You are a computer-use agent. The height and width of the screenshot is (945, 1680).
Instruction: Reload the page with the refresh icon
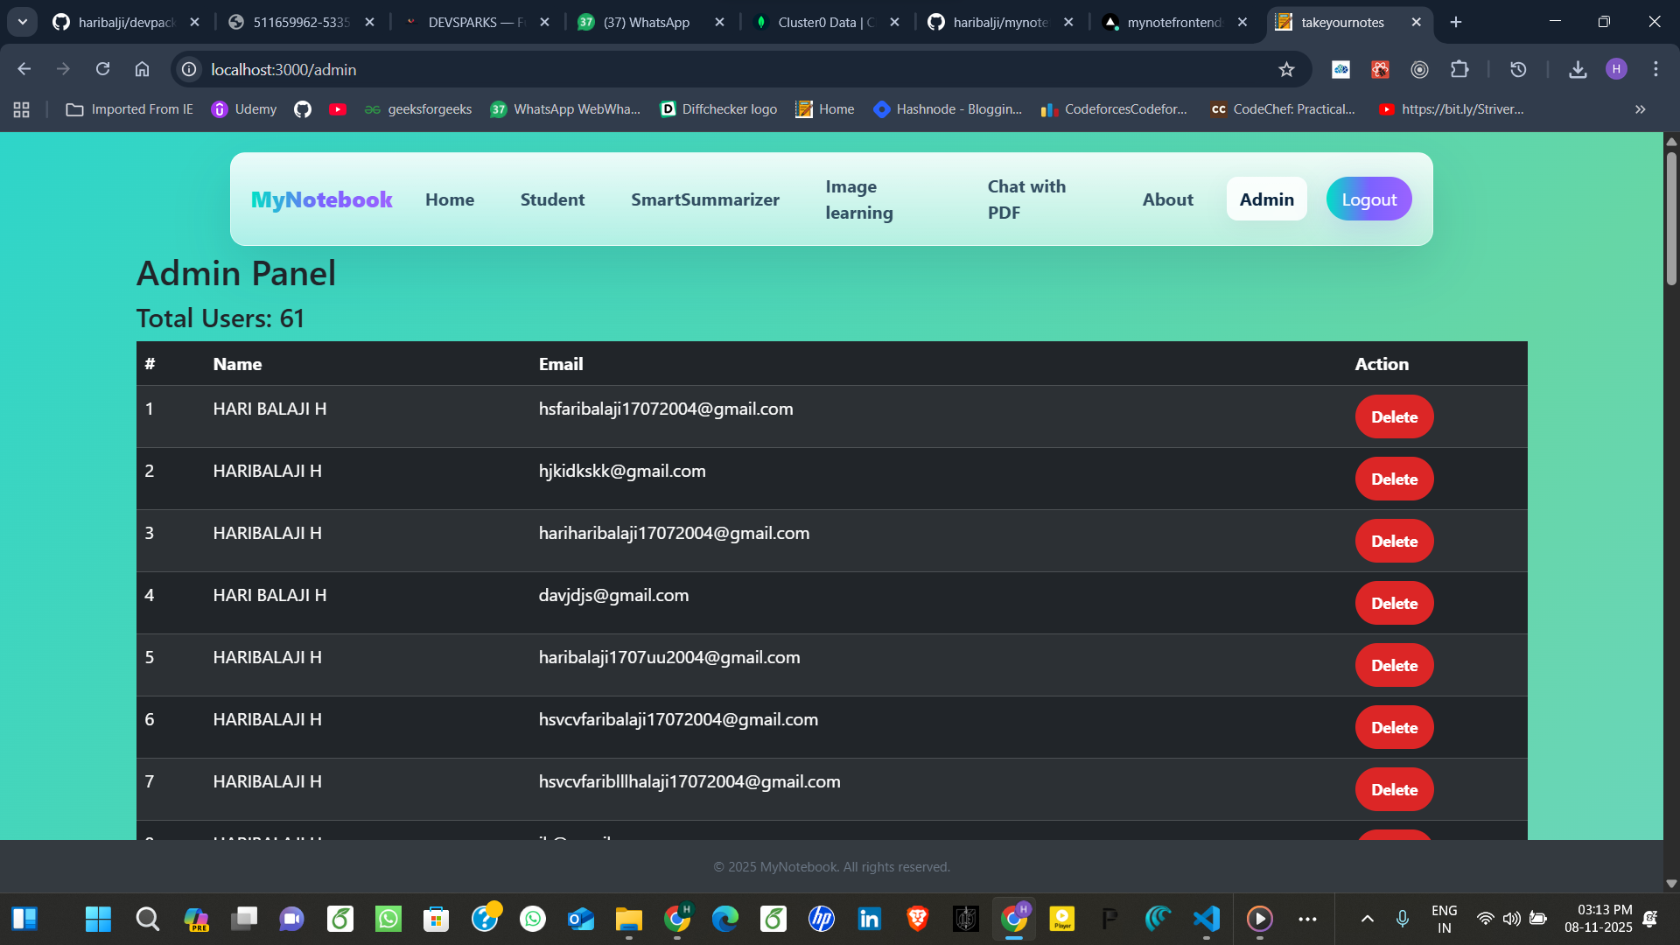[102, 69]
